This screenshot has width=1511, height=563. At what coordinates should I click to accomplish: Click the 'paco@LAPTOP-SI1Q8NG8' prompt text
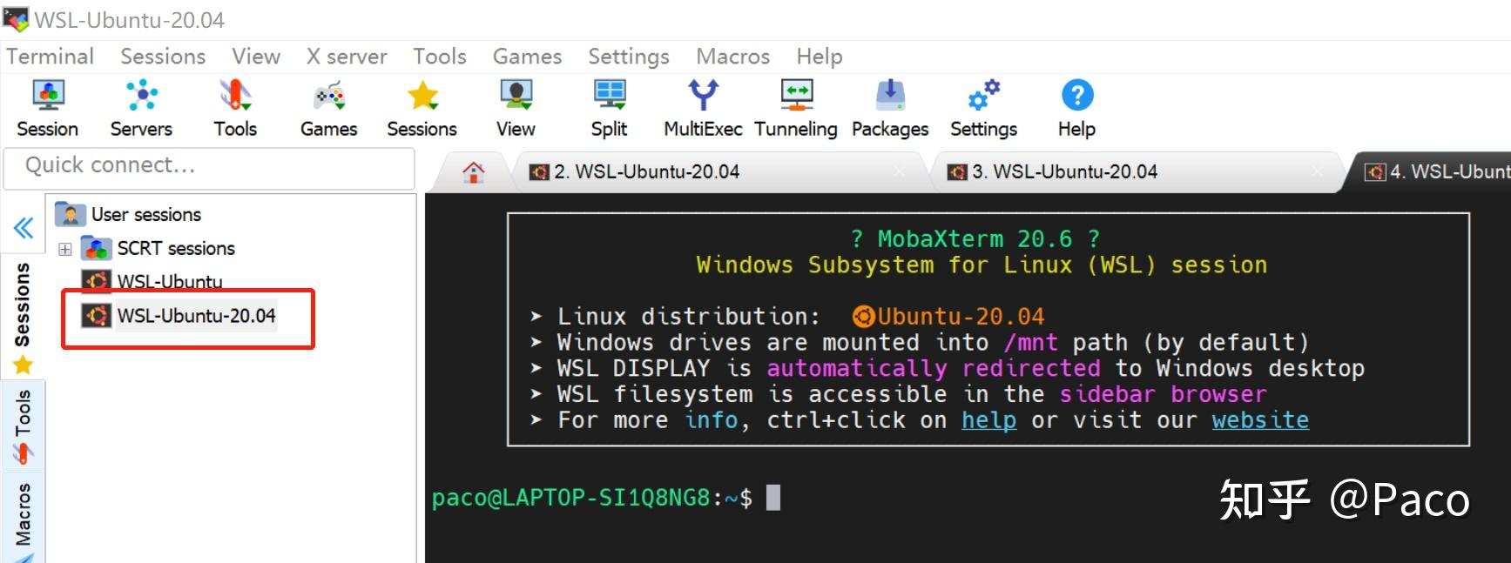571,498
